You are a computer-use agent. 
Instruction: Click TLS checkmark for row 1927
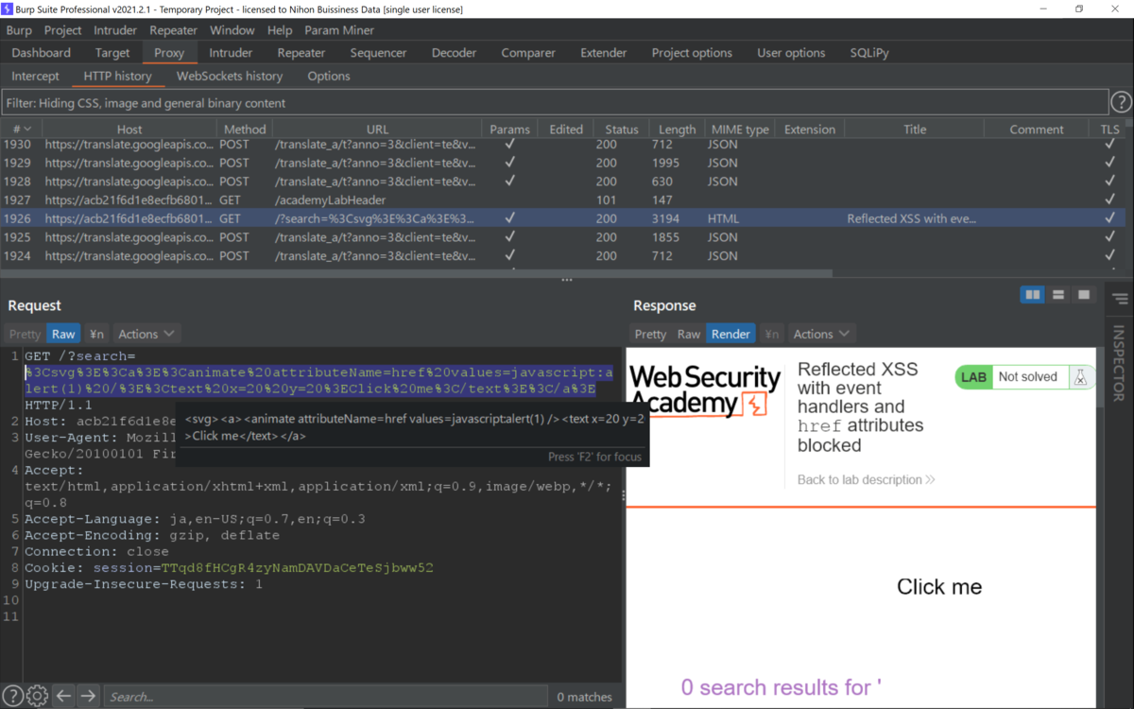click(1109, 199)
